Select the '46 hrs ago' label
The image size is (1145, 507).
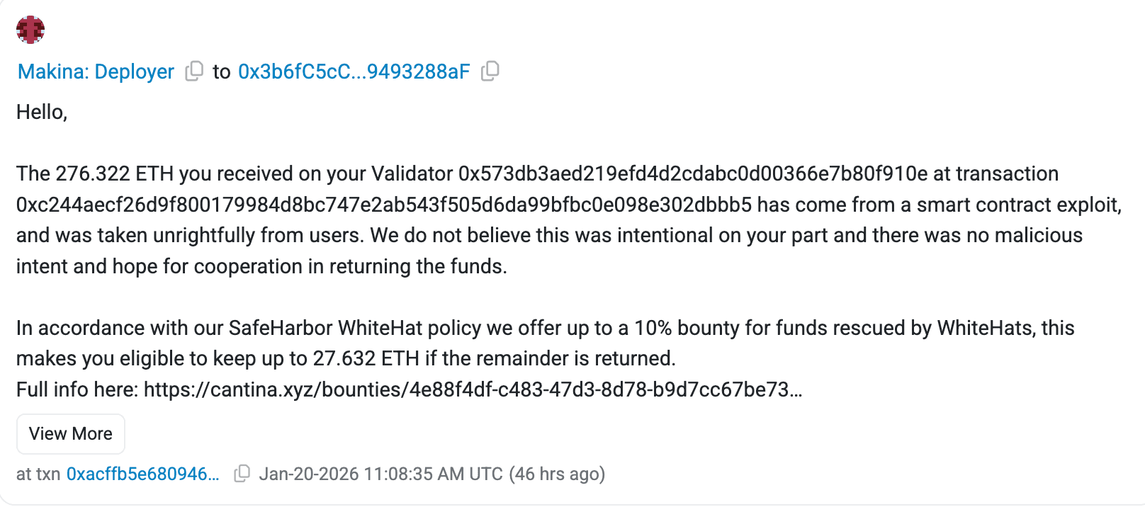pos(557,474)
